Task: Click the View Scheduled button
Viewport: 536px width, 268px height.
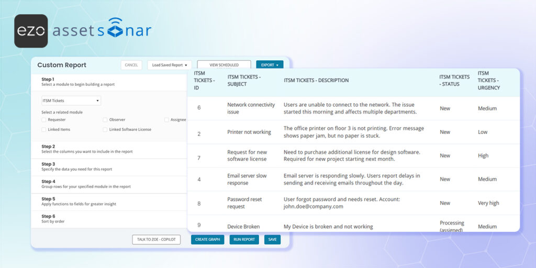Action: 224,65
